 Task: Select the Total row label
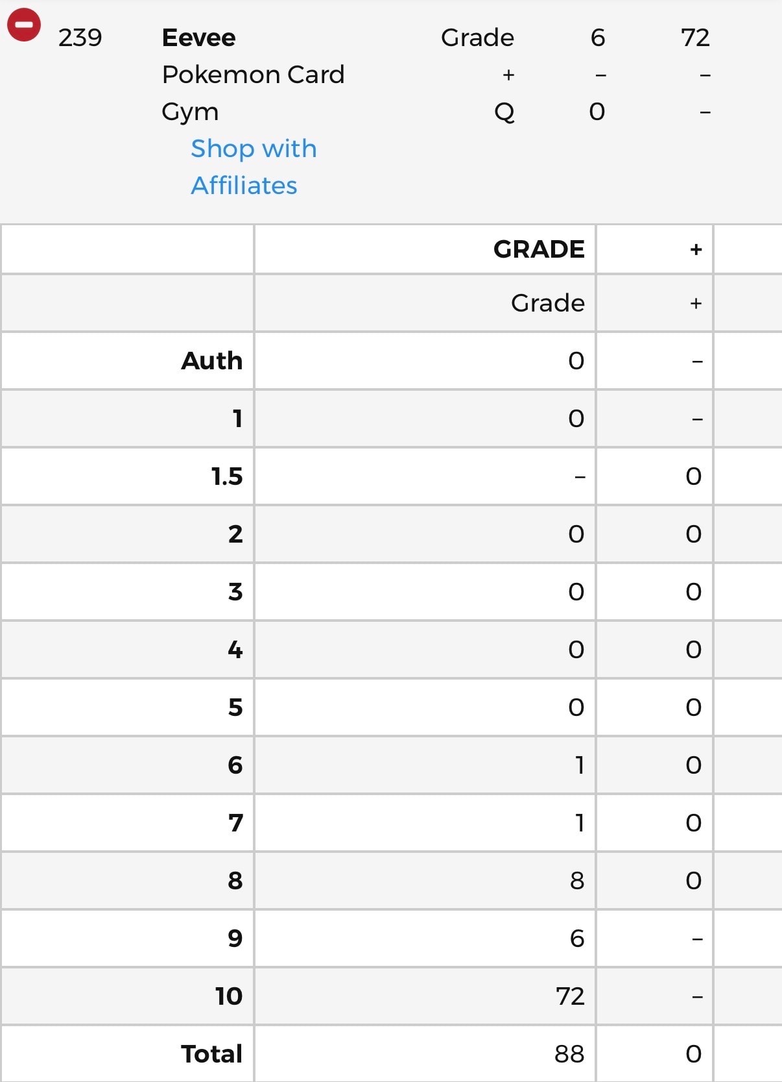[212, 1053]
